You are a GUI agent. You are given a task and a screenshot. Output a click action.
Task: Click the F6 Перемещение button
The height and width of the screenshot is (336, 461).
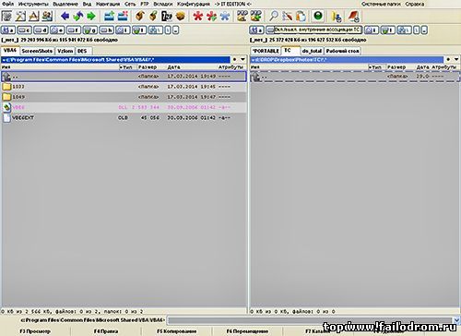(x=247, y=331)
